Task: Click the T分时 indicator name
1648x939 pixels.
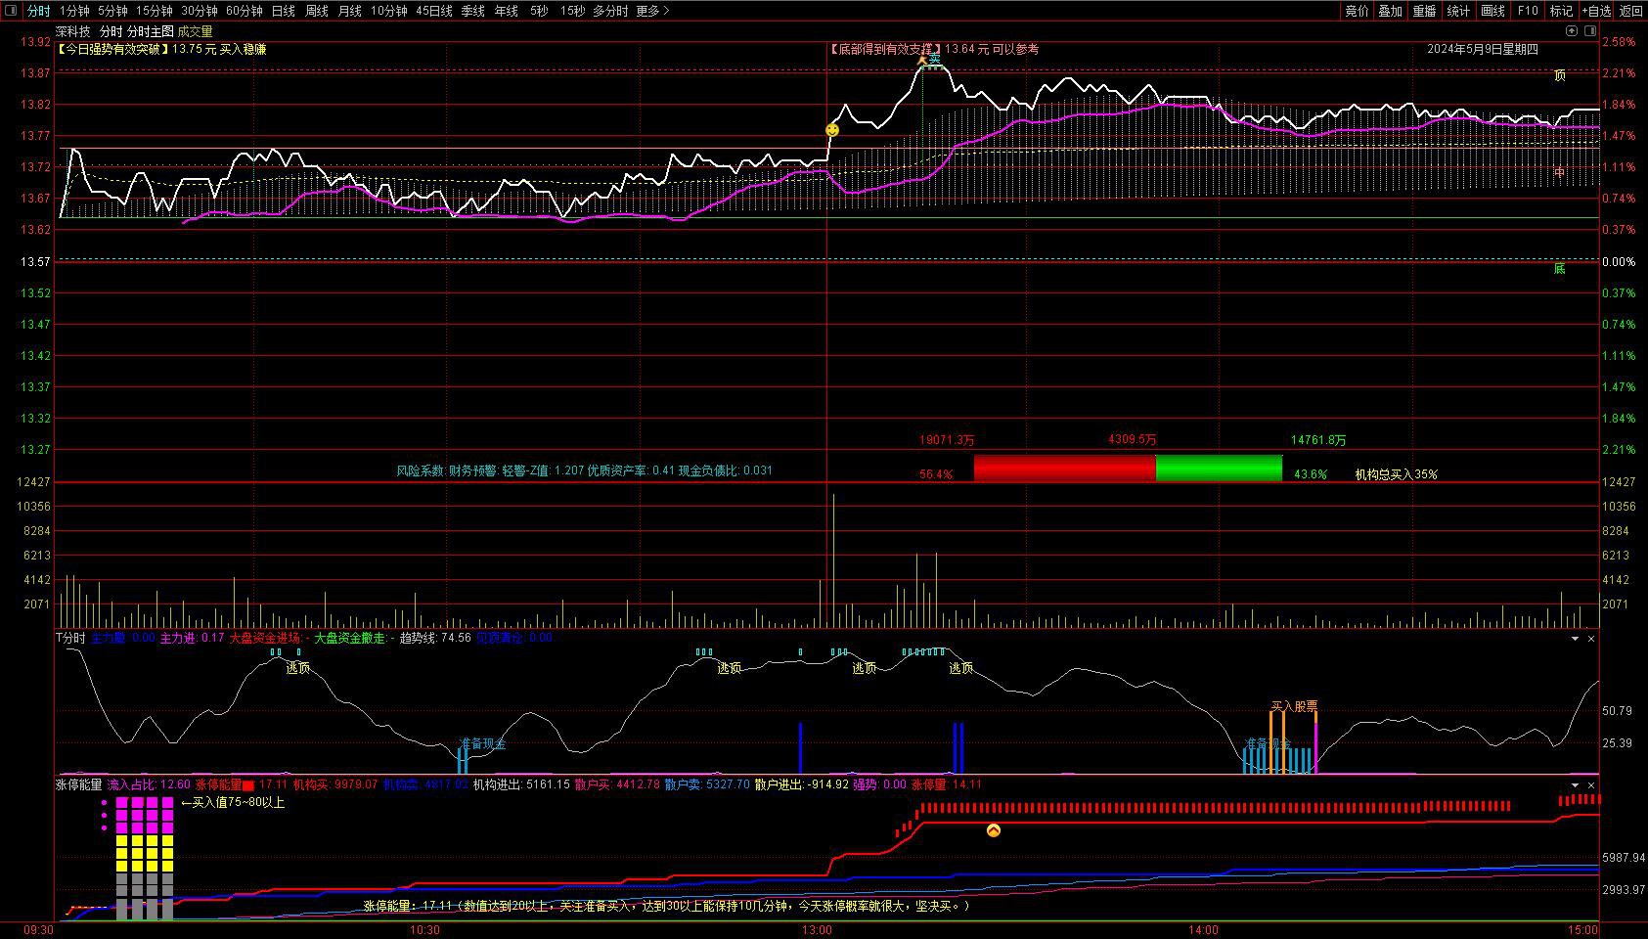Action: click(x=70, y=638)
